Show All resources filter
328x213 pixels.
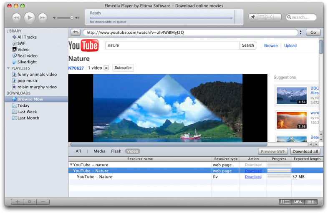(78, 151)
